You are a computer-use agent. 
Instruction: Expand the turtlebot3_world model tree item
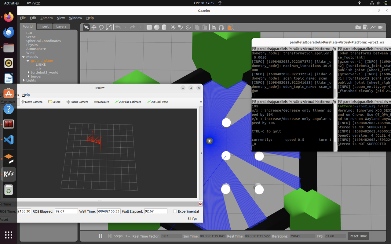(x=28, y=73)
